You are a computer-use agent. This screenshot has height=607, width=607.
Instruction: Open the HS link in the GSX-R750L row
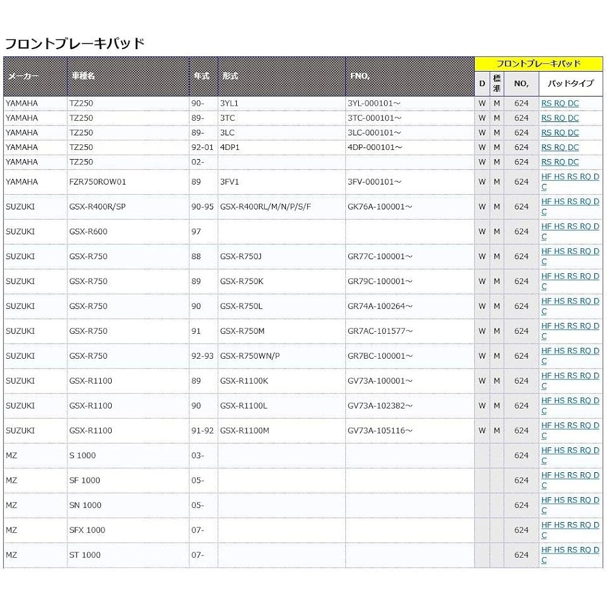560,301
